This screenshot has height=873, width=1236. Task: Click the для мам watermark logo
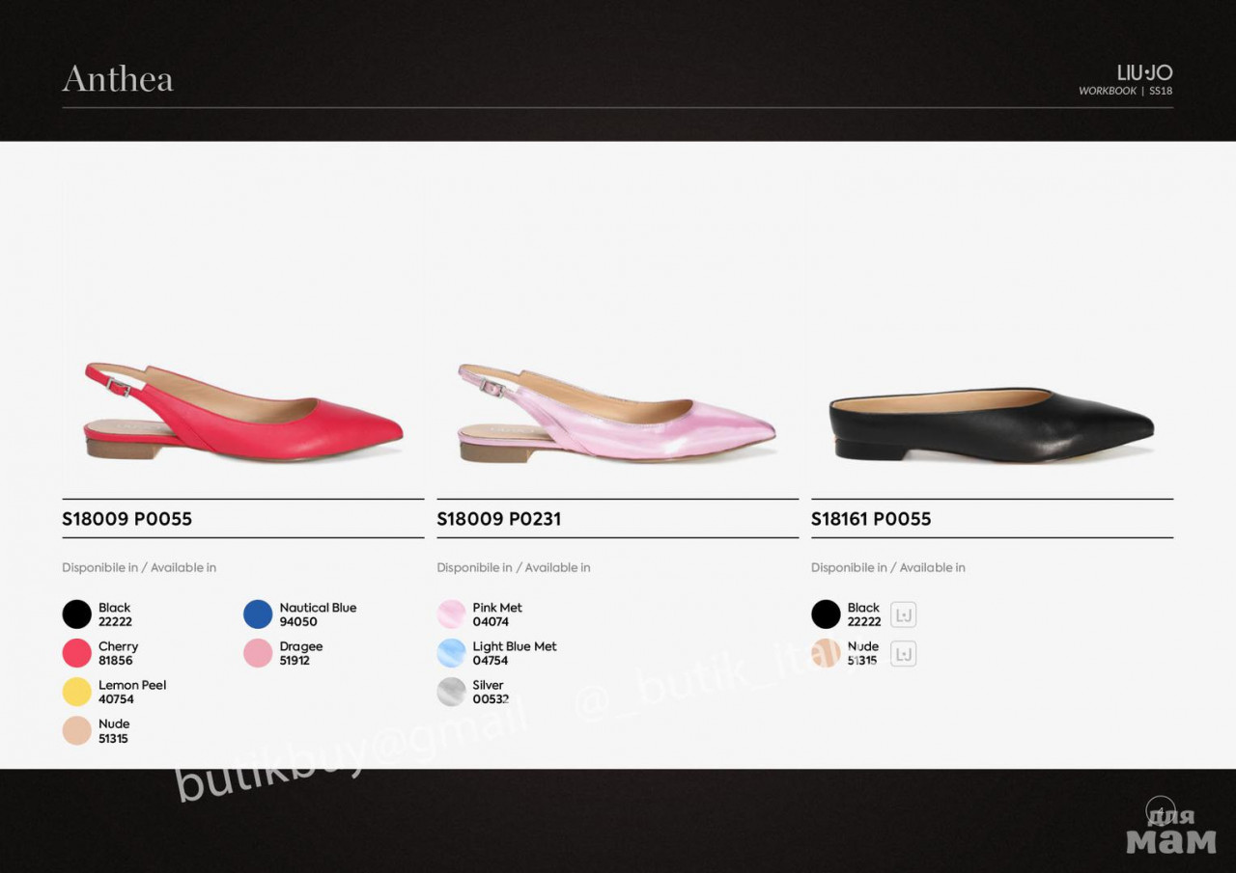[x=1170, y=832]
